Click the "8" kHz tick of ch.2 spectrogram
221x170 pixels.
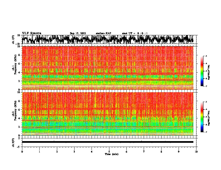(x=19, y=101)
